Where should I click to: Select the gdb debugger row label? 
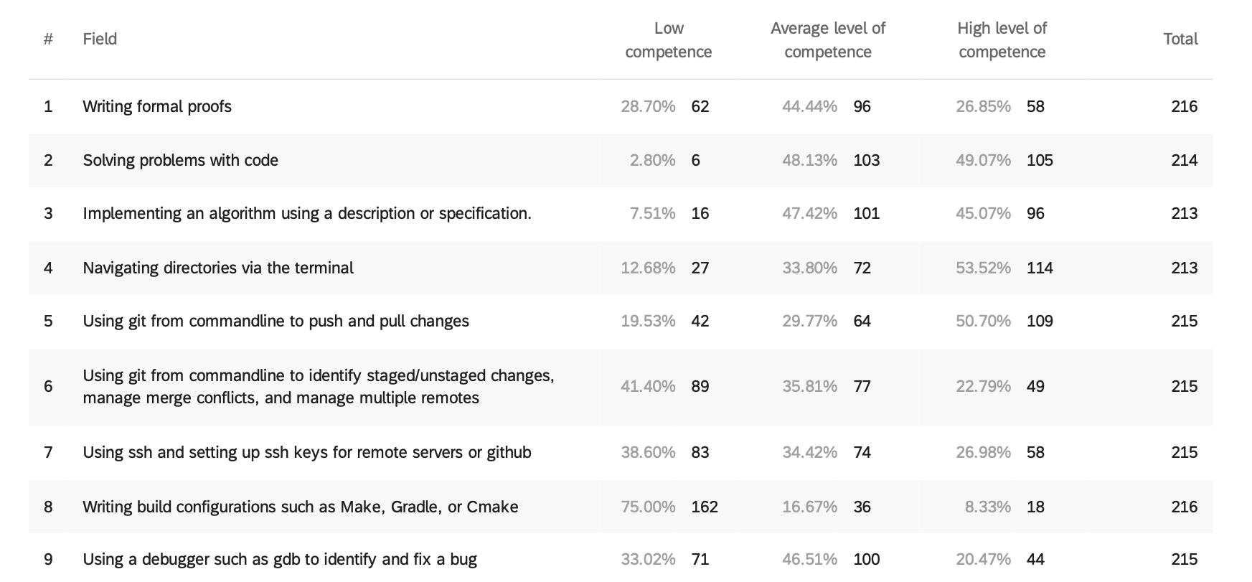(280, 559)
